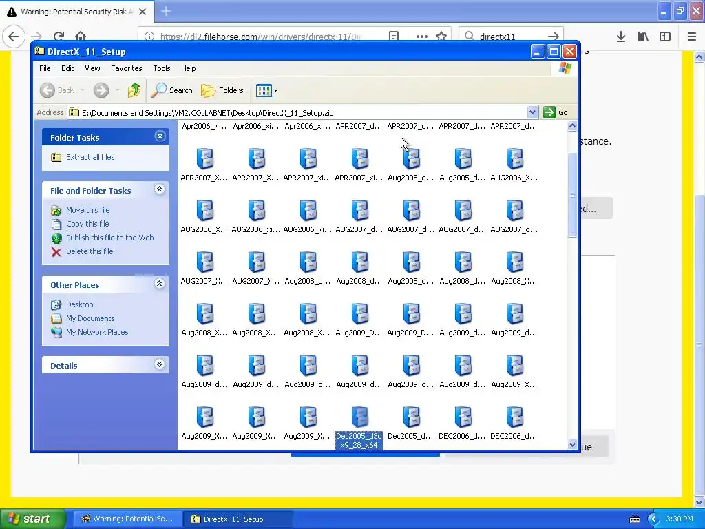Select first Aug2008_d... file icon

308,262
